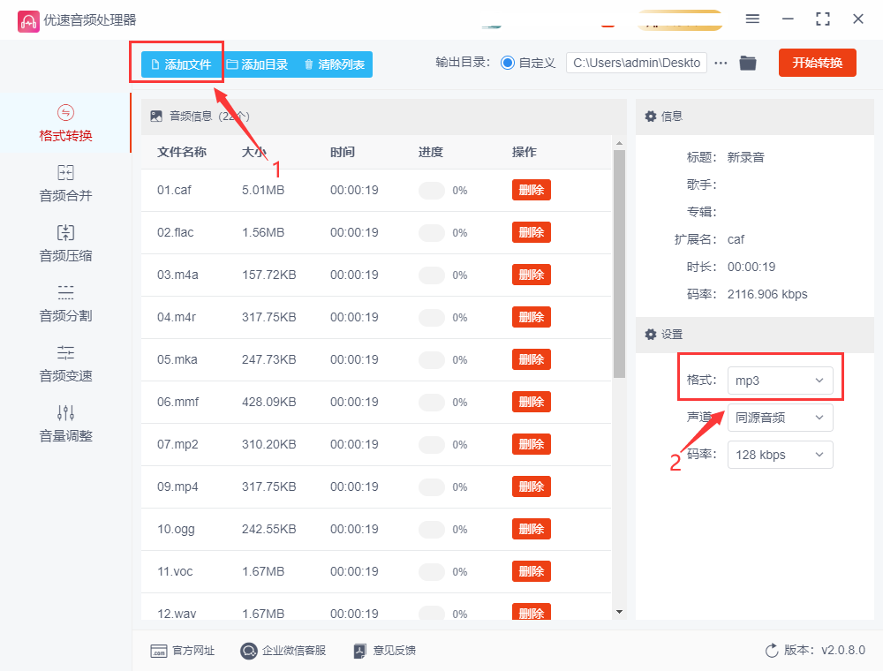883x671 pixels.
Task: Start conversion with 开始转换 button
Action: pos(817,63)
